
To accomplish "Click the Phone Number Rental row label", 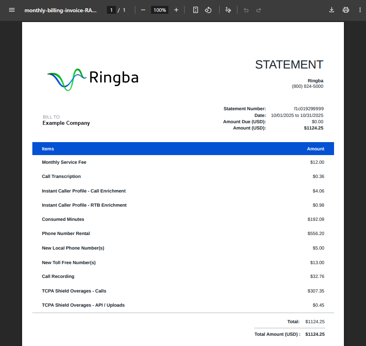I will coord(65,234).
